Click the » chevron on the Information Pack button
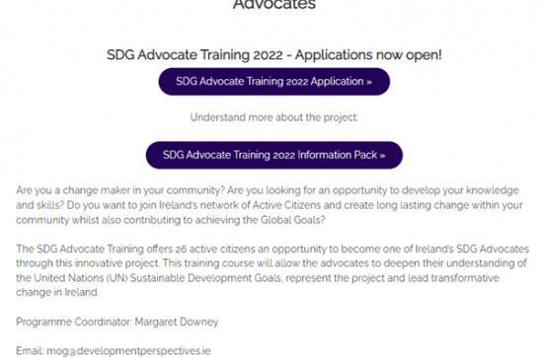Viewport: 543px width, 358px height. click(x=382, y=156)
